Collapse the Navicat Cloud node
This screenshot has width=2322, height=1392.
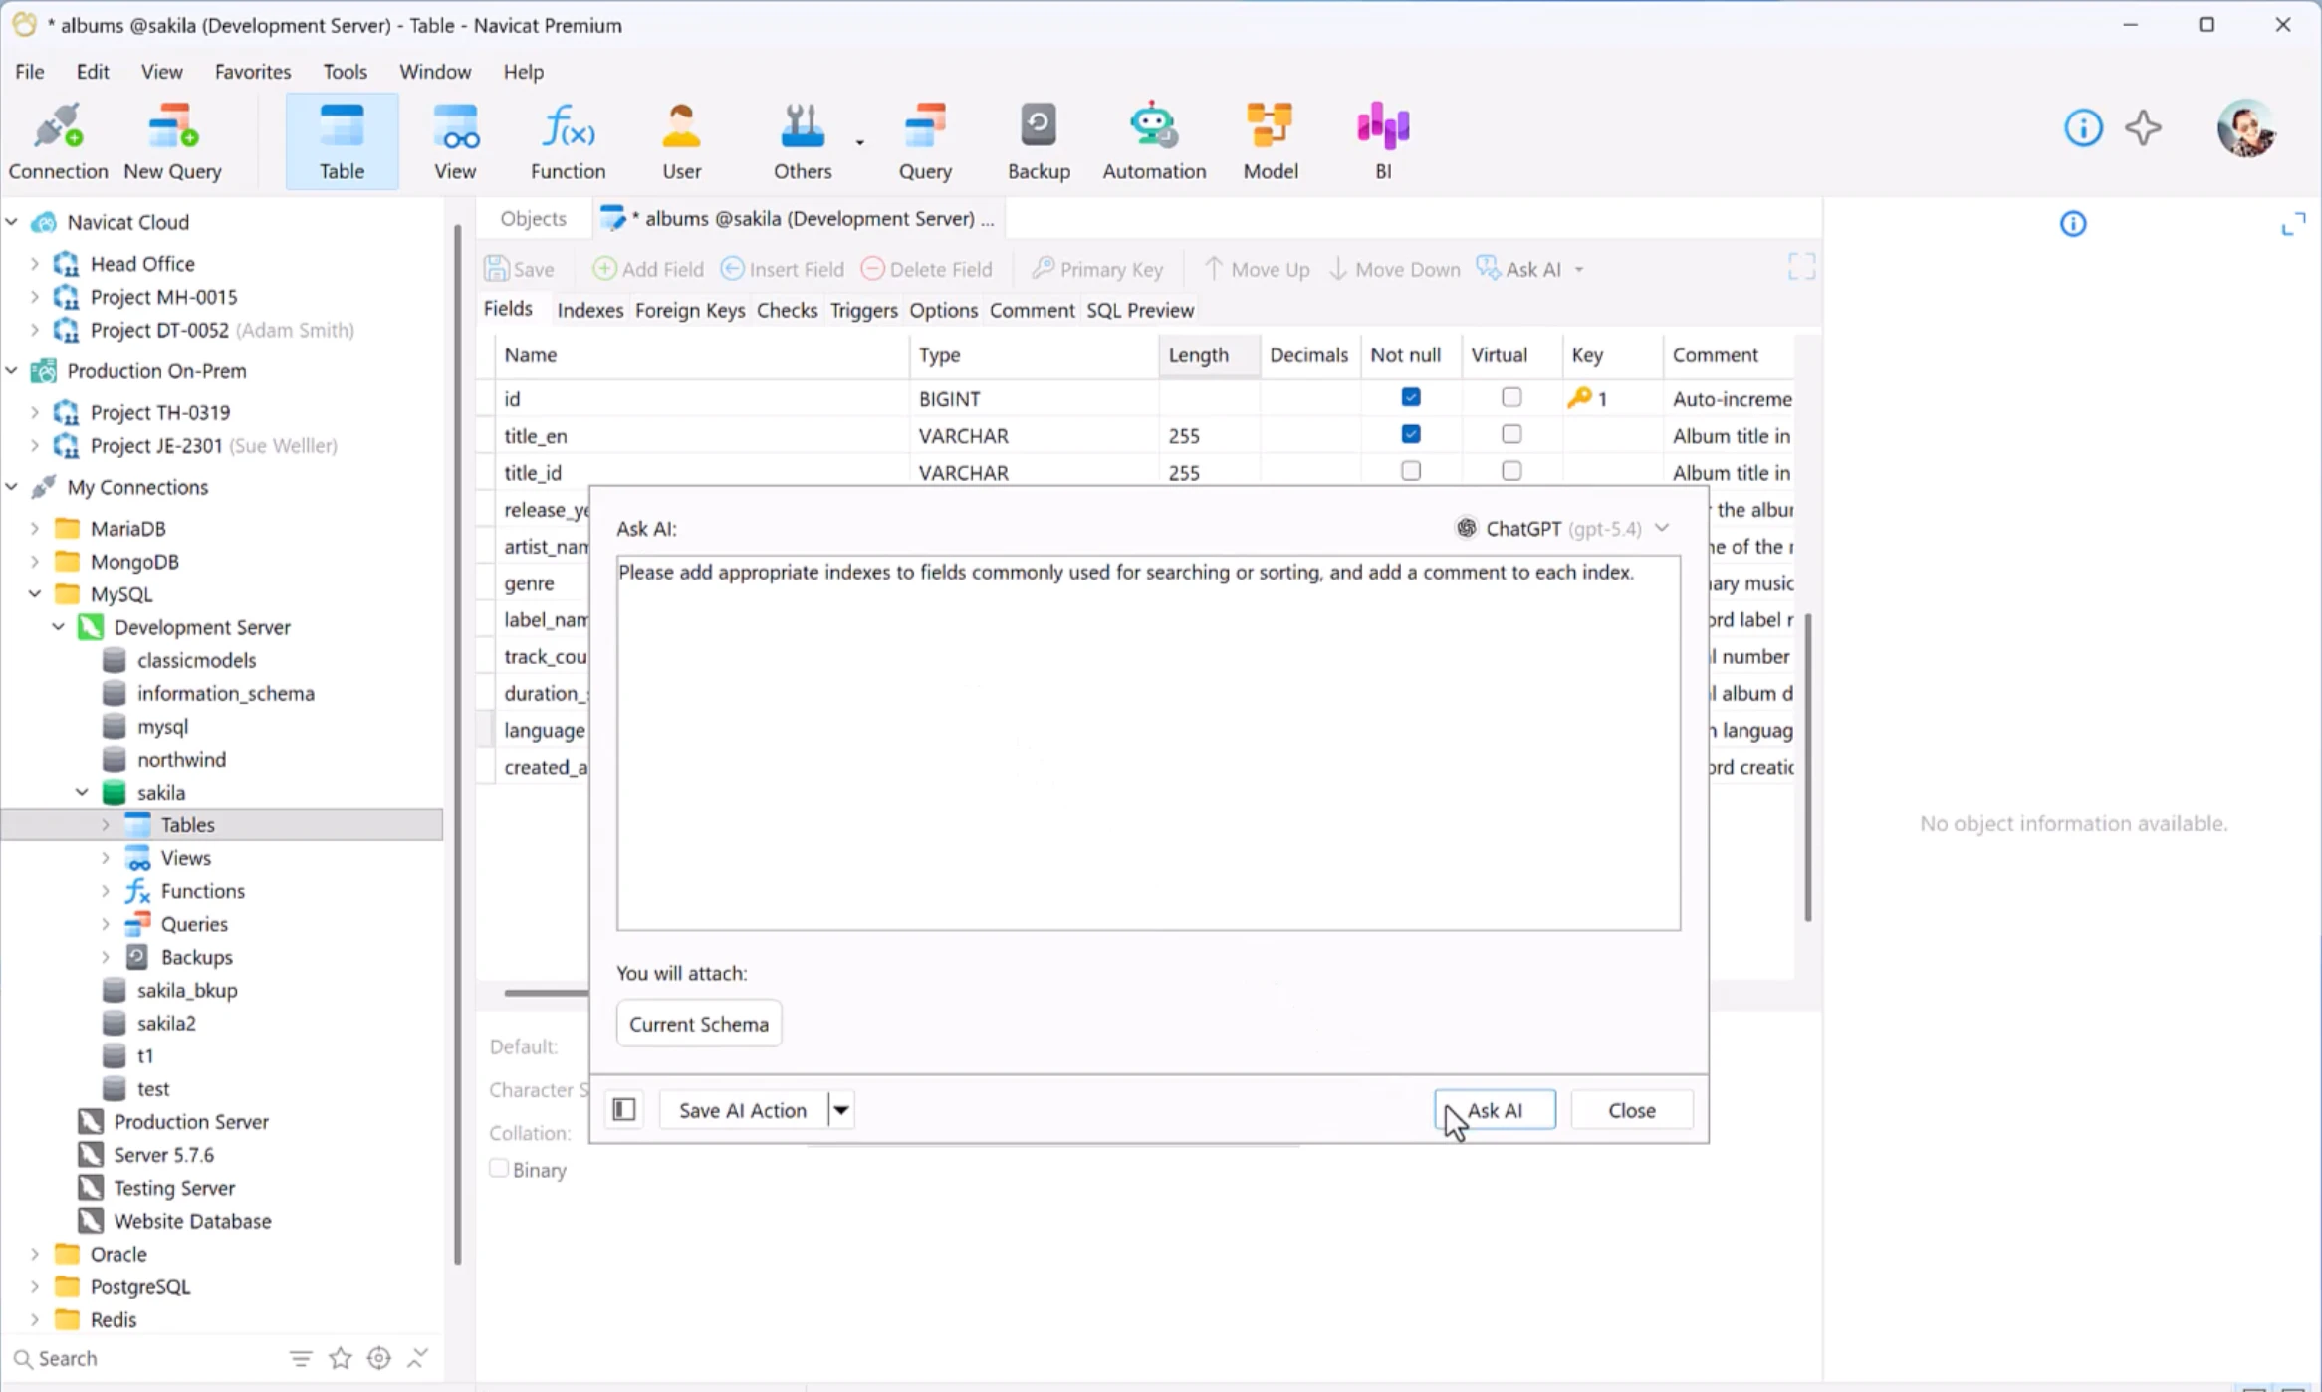pyautogui.click(x=12, y=221)
